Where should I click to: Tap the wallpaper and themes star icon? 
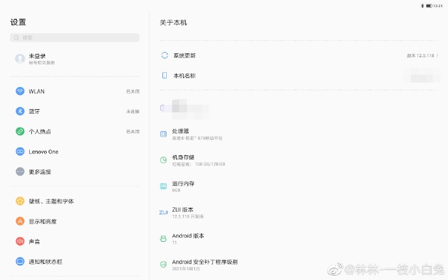(x=20, y=201)
